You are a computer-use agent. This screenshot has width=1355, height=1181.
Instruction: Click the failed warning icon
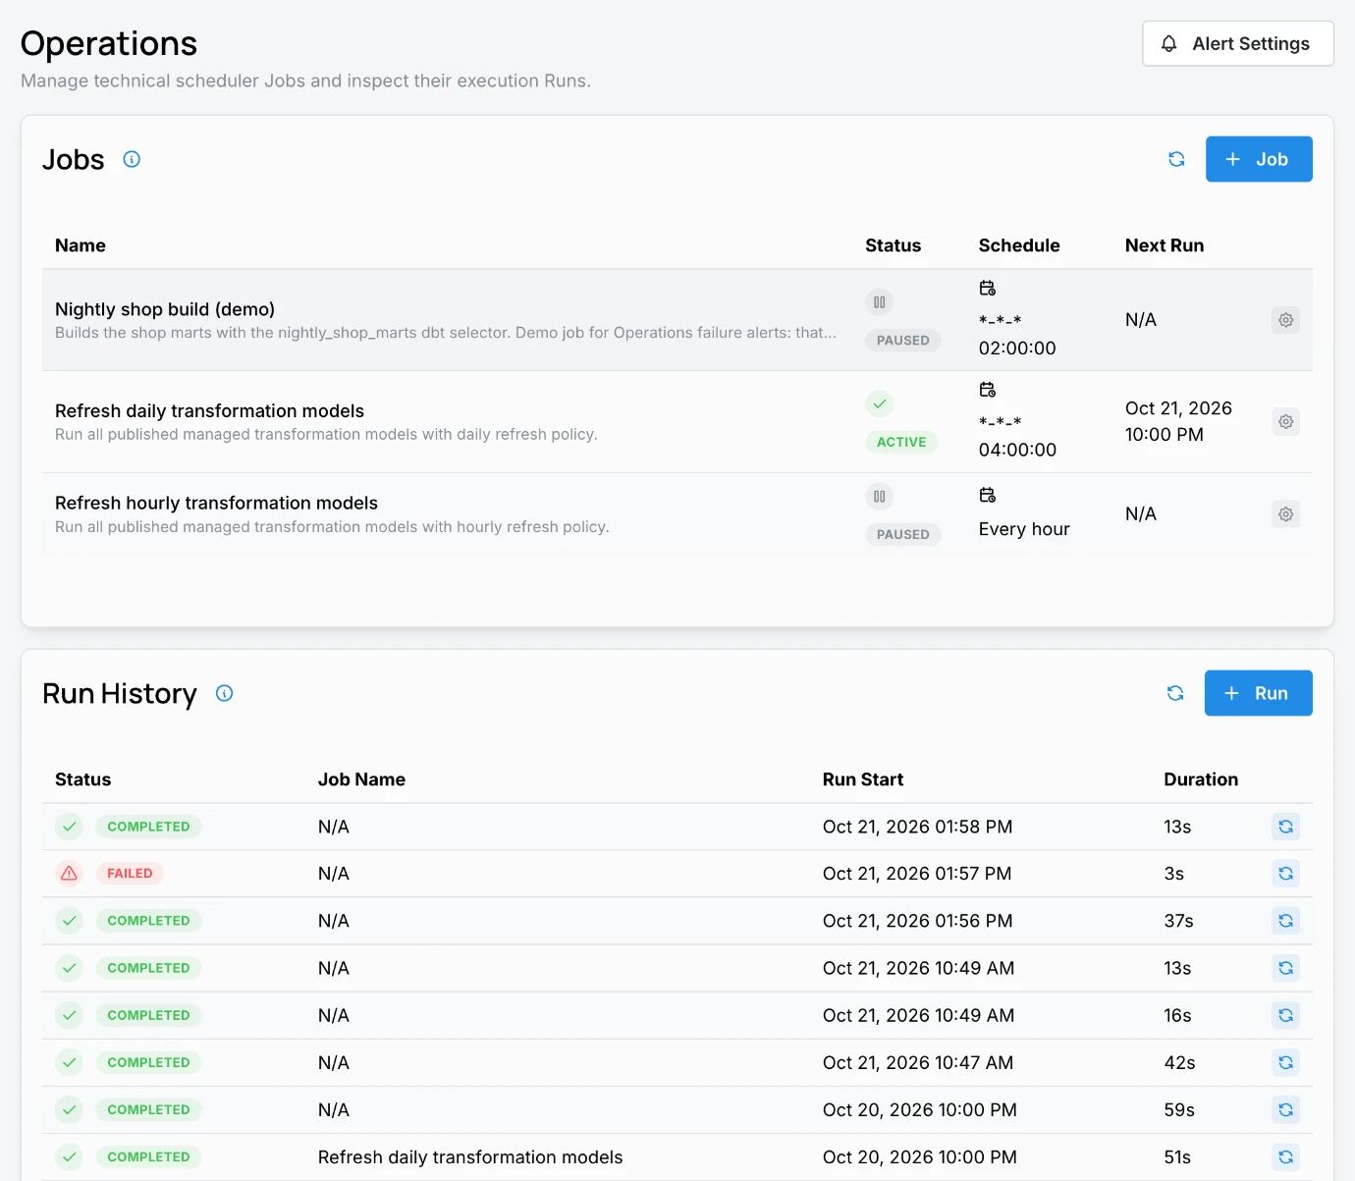69,874
